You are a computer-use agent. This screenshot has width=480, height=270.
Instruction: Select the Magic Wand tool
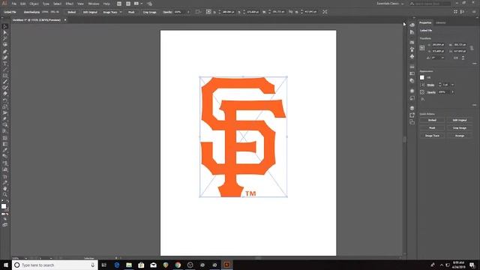[5, 39]
